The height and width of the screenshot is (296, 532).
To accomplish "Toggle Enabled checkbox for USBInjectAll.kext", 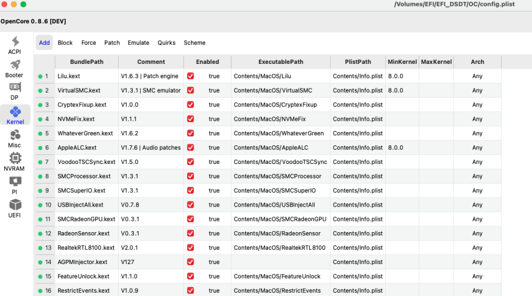I will tap(190, 204).
